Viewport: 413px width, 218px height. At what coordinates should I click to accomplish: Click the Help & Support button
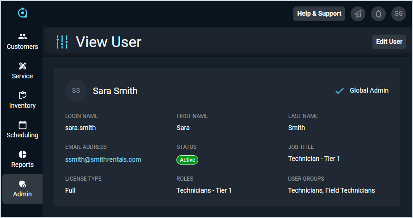319,14
